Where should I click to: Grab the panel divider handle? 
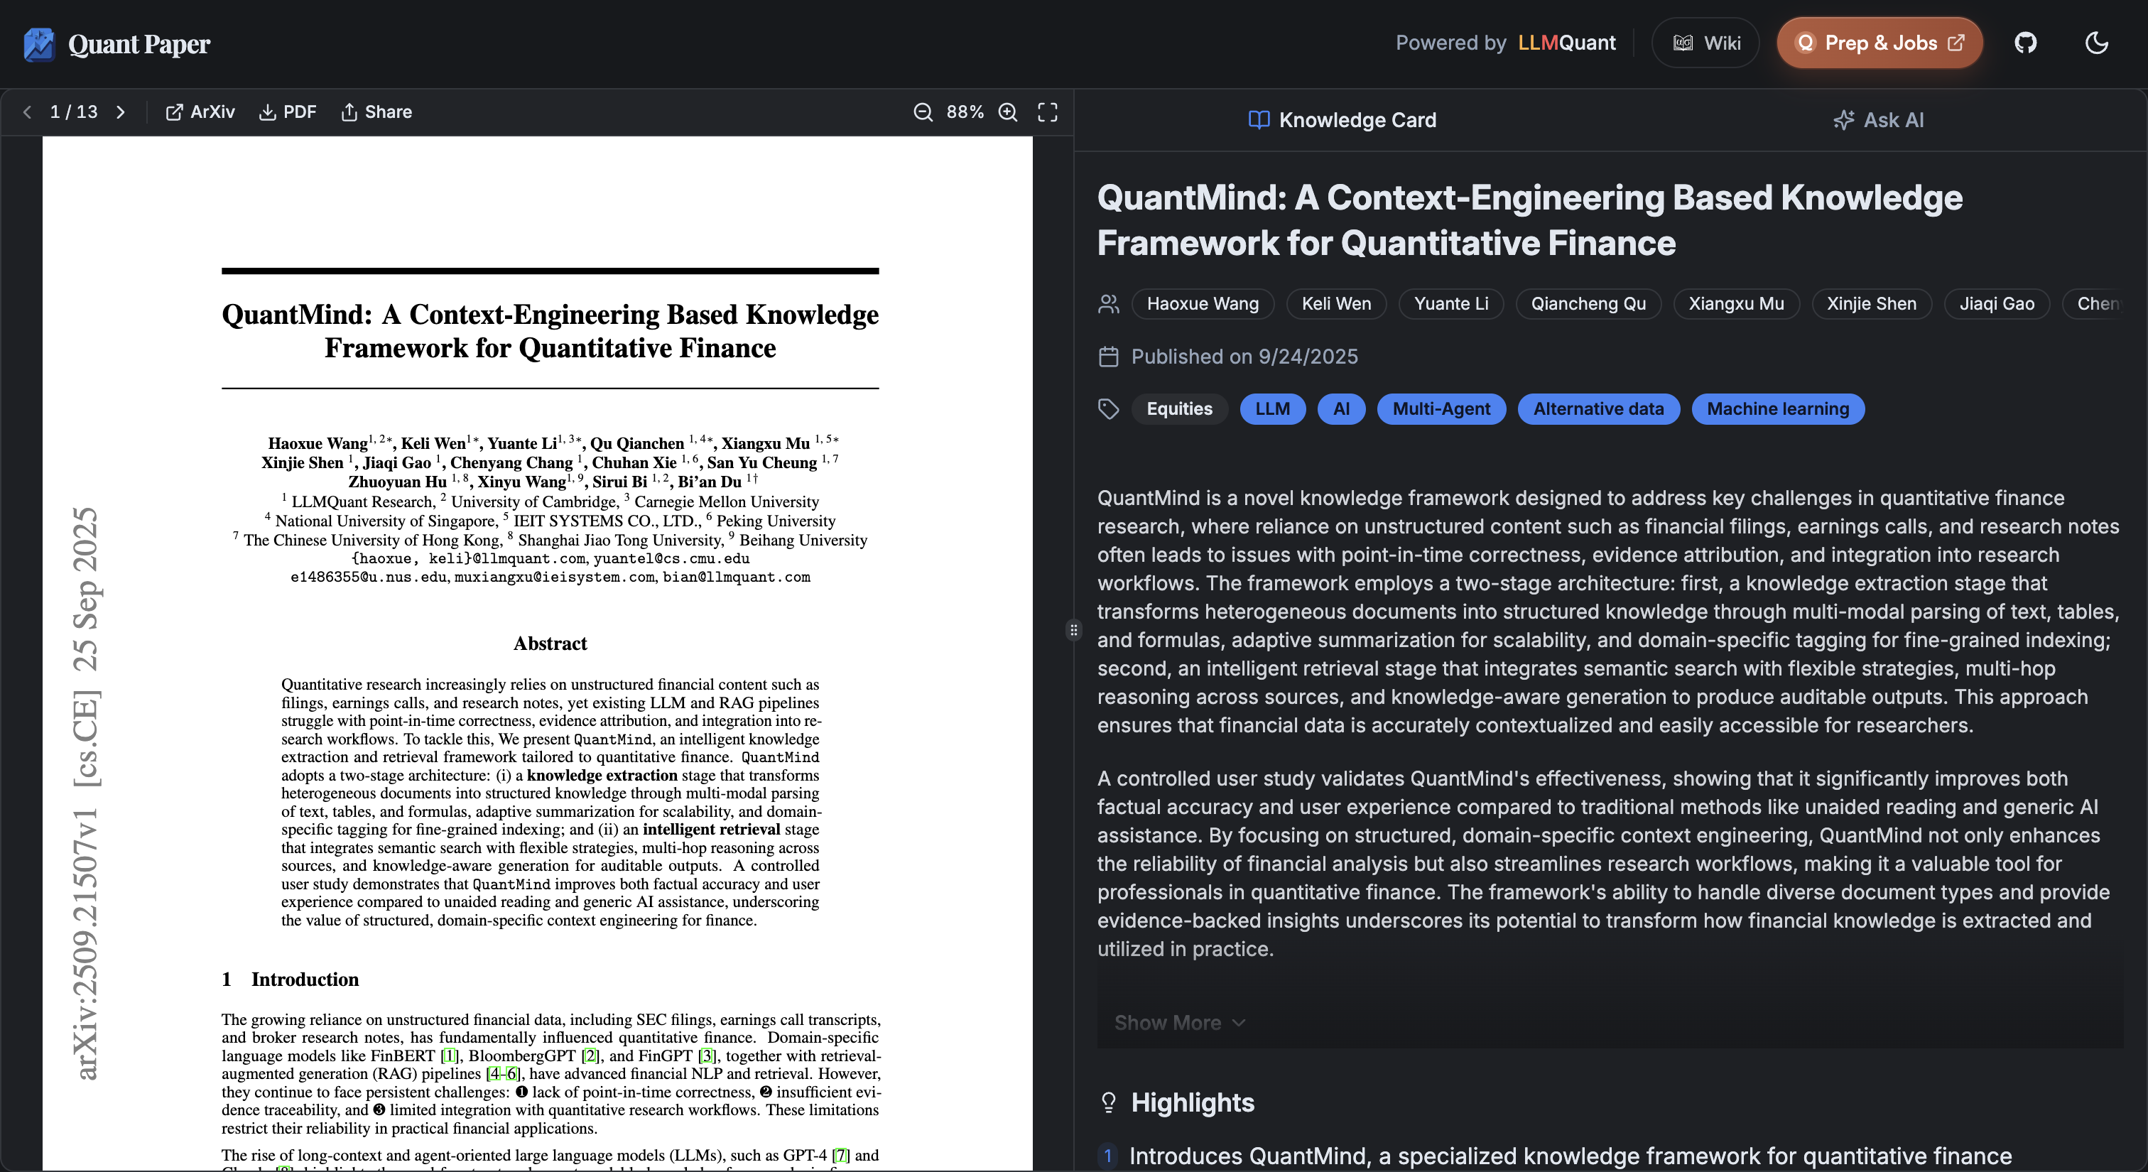pos(1074,630)
